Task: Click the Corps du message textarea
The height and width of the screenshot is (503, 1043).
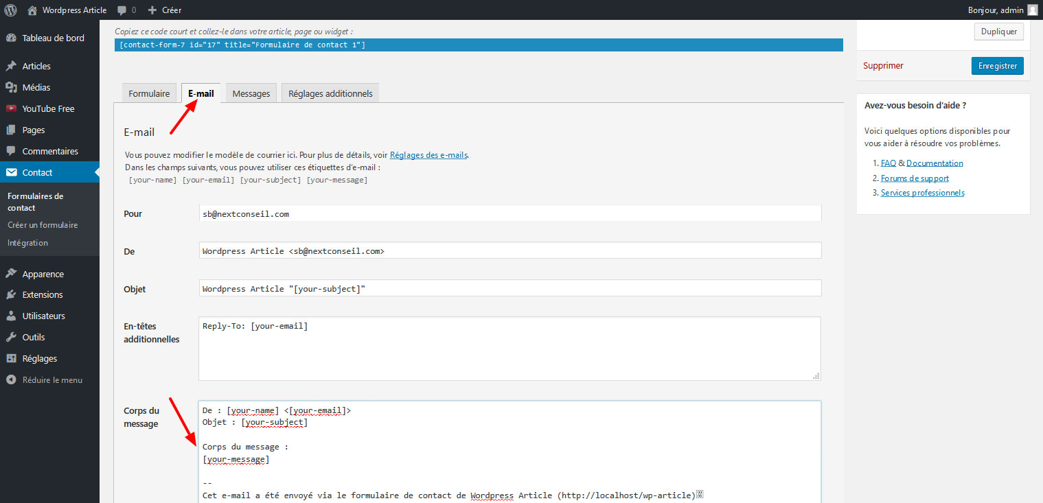Action: [x=510, y=452]
